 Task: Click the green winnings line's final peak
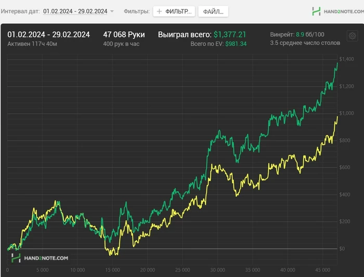(337, 63)
